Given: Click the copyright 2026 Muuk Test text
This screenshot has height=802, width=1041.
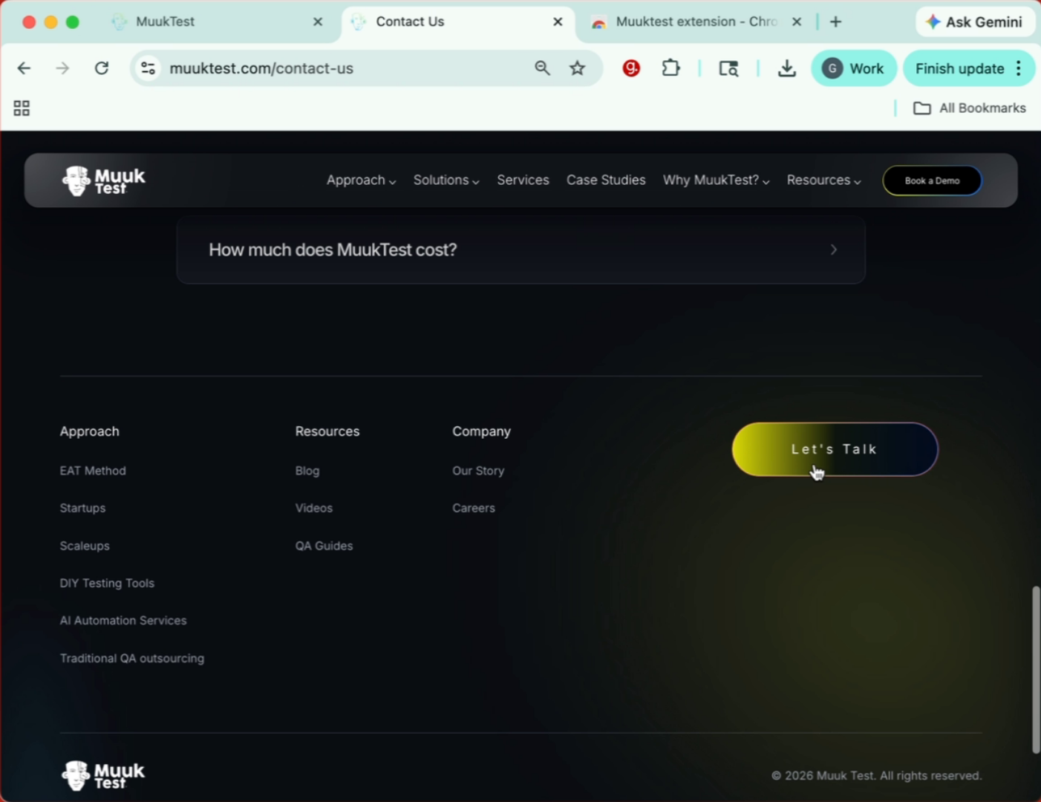Looking at the screenshot, I should 876,775.
